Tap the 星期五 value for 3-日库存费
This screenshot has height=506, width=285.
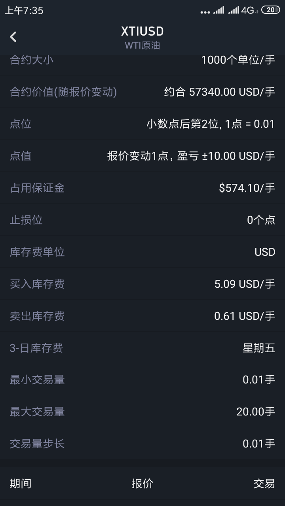(x=259, y=348)
